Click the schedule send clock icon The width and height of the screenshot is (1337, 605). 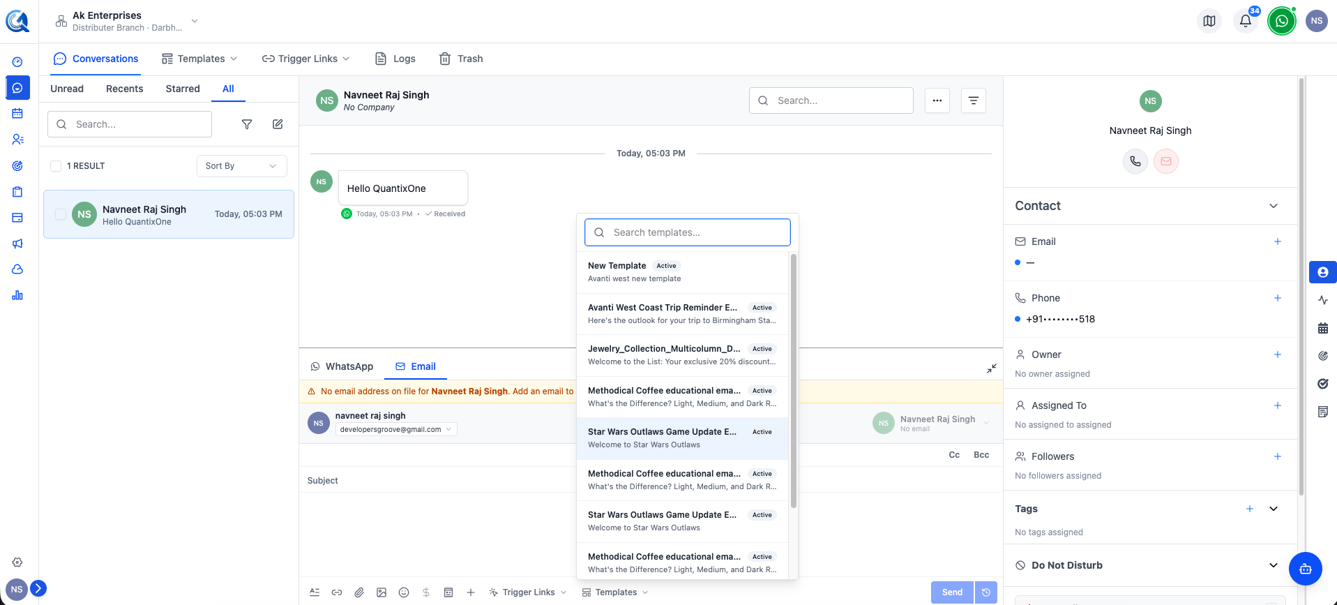986,592
